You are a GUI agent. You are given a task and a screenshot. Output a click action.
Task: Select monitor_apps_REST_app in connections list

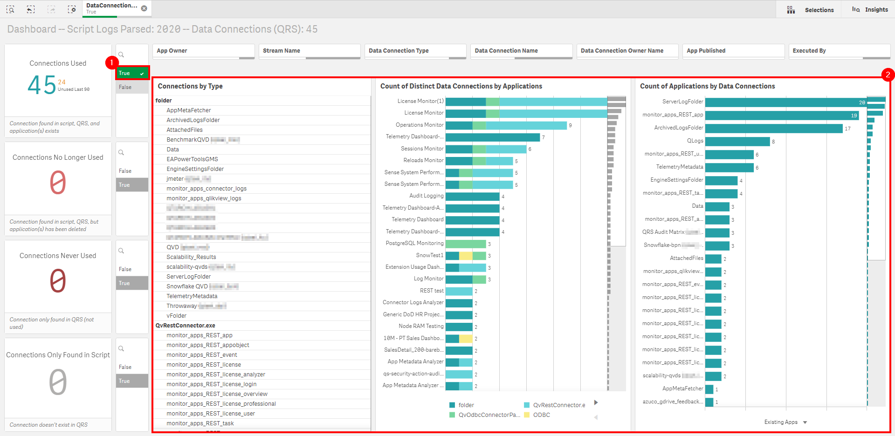pos(199,335)
